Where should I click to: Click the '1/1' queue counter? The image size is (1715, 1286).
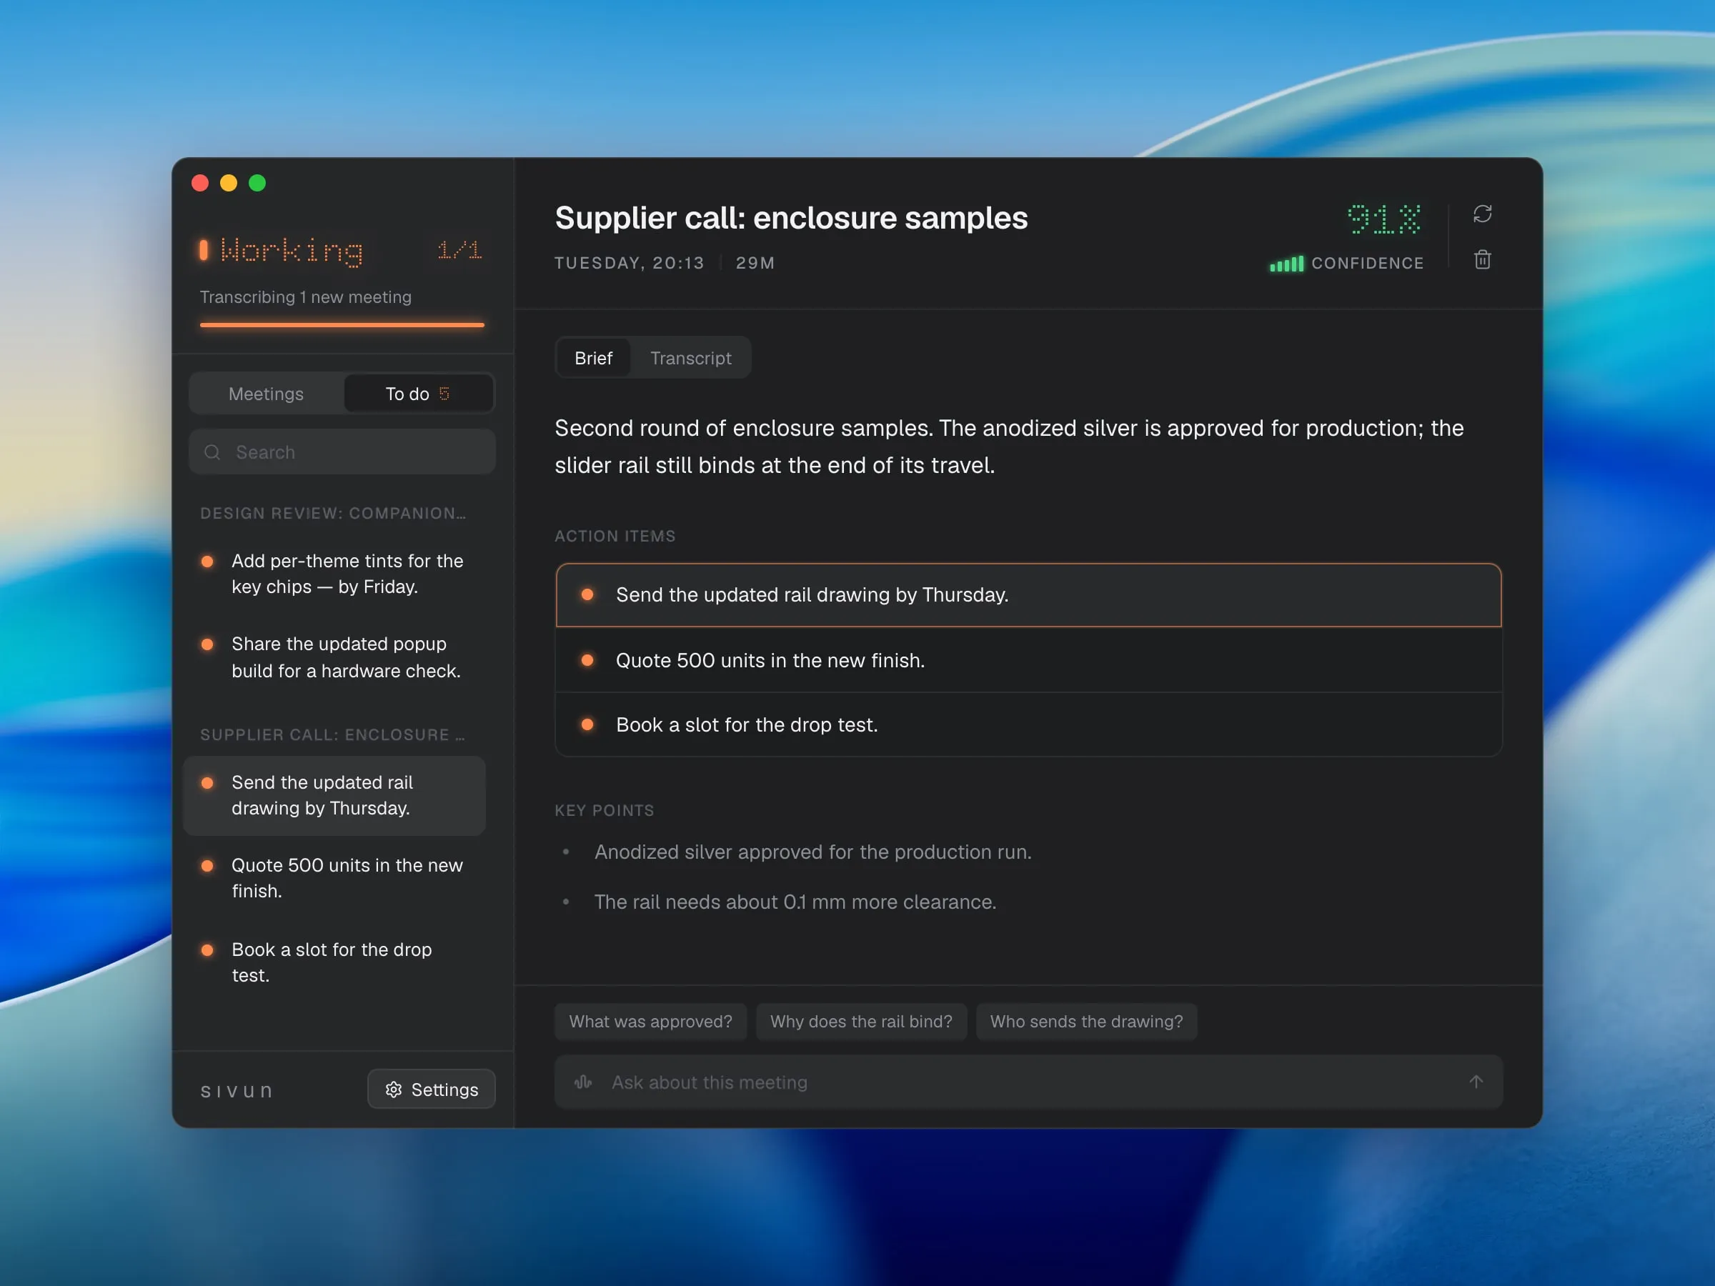pyautogui.click(x=459, y=249)
